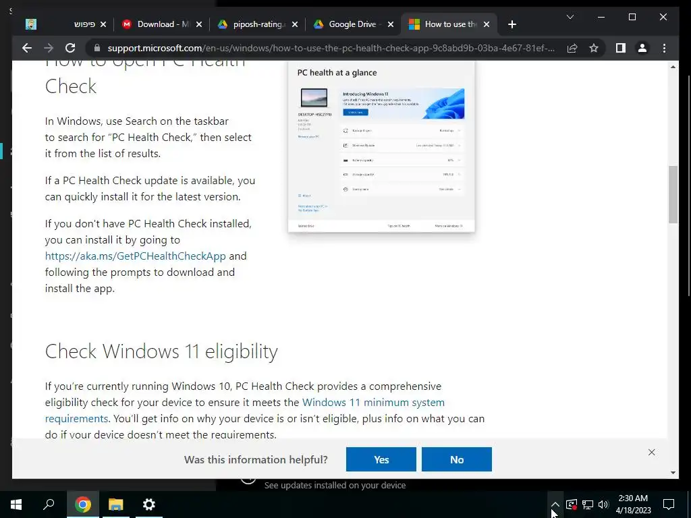This screenshot has height=518, width=691.
Task: Click the page vertical scrollbar thumb
Action: click(673, 194)
